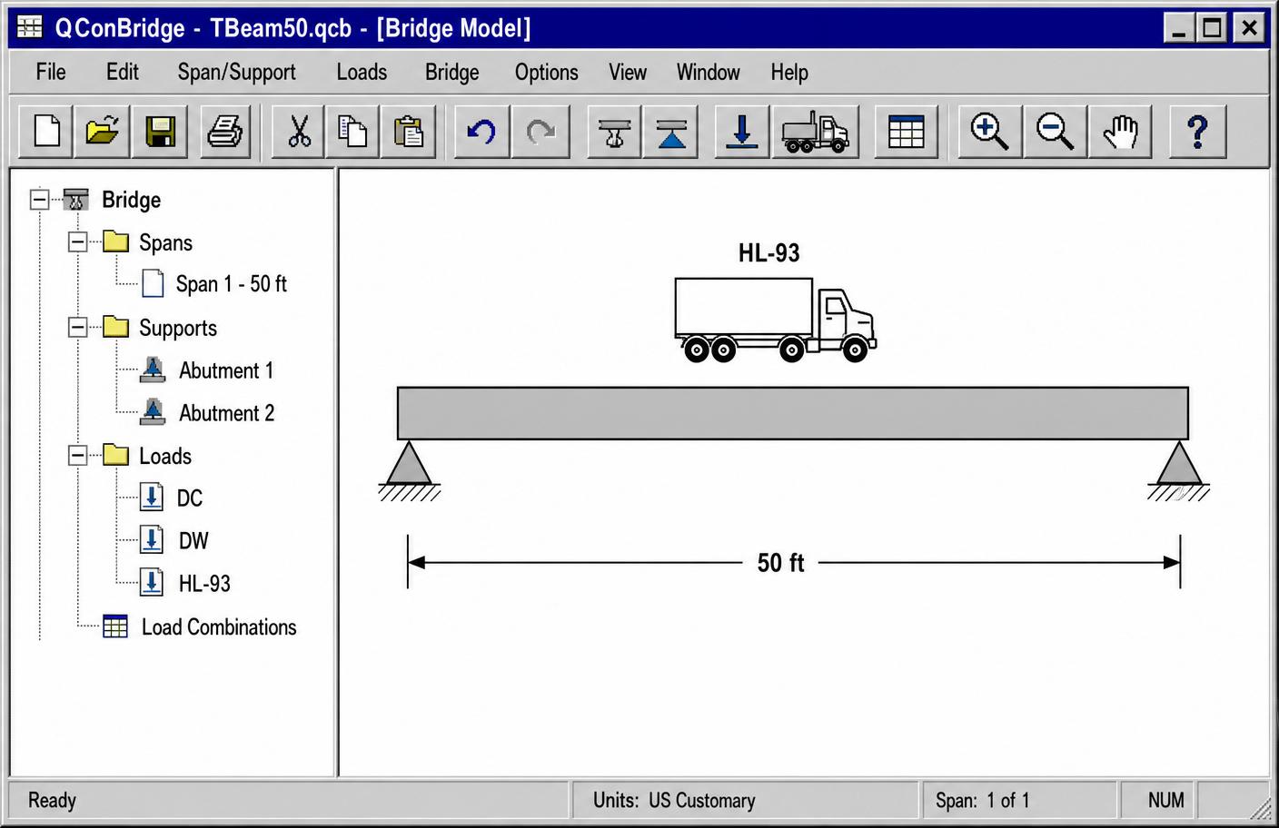
Task: Click the HL-93 load icon in tree
Action: click(x=152, y=582)
